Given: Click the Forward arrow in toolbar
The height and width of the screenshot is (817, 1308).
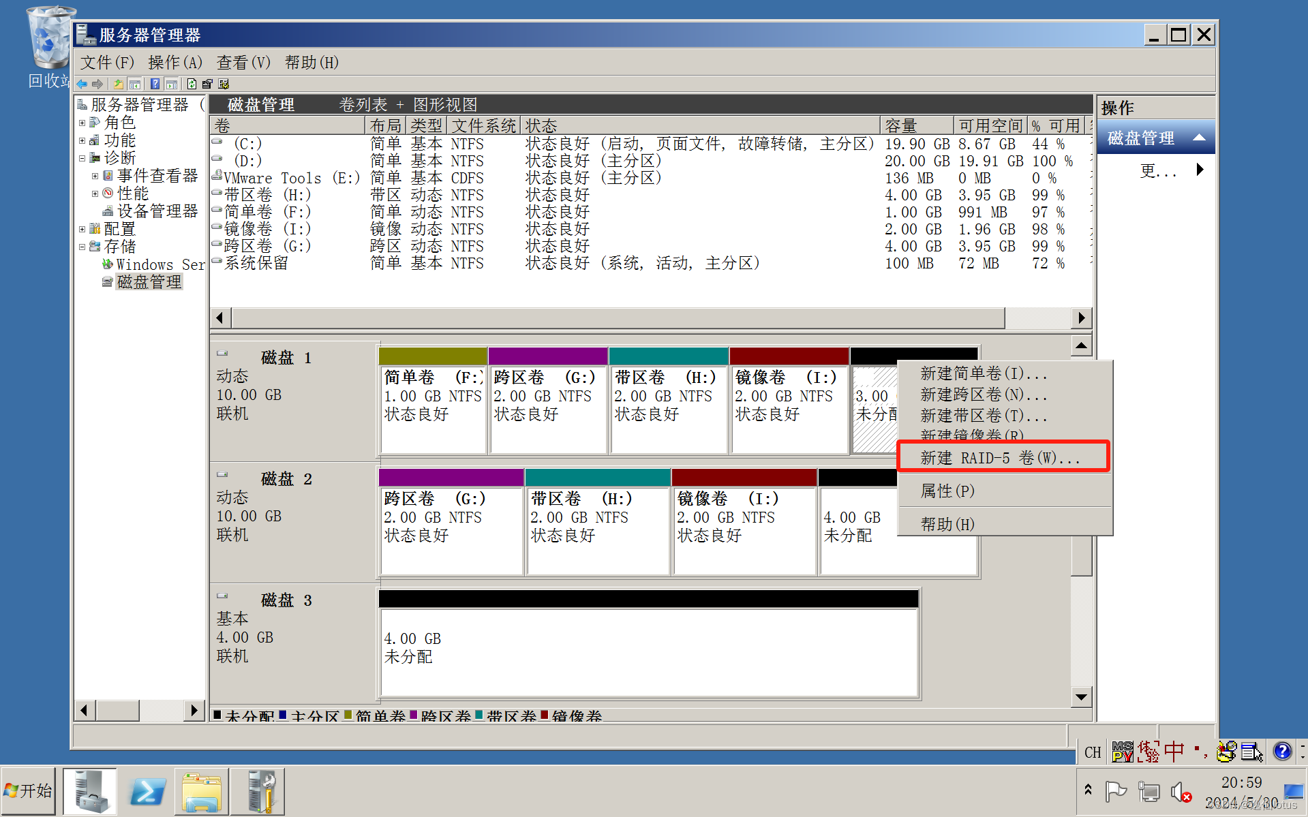Looking at the screenshot, I should [x=97, y=84].
